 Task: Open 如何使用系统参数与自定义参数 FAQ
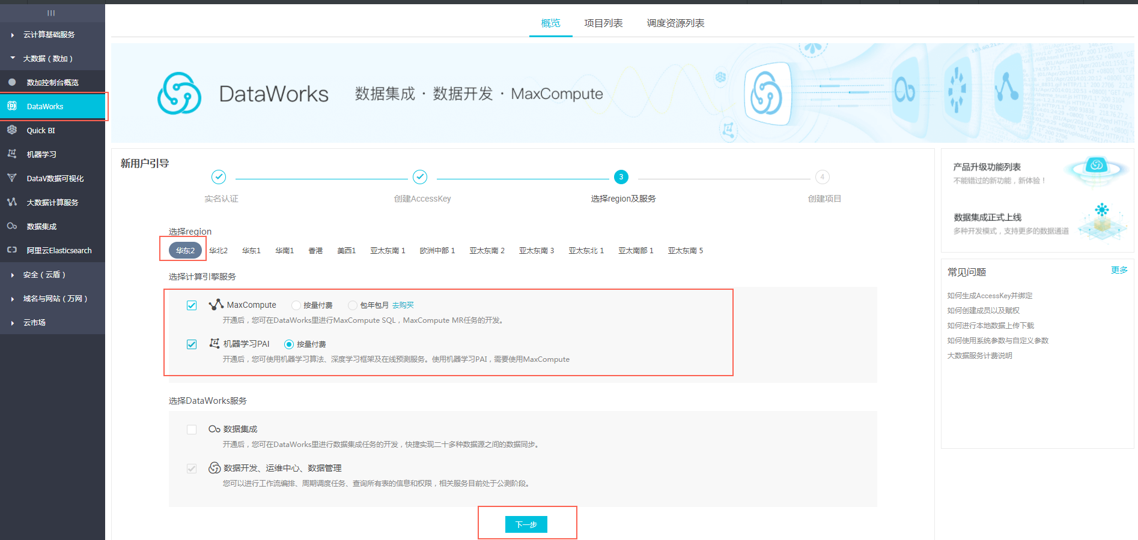click(998, 341)
